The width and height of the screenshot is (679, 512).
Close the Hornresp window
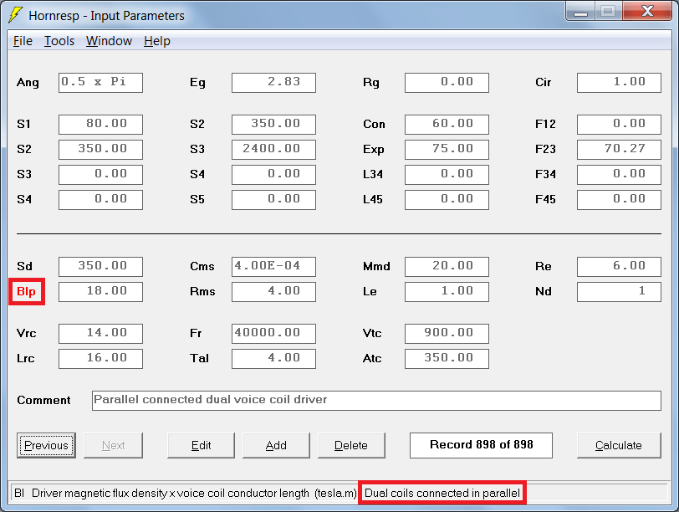(647, 12)
